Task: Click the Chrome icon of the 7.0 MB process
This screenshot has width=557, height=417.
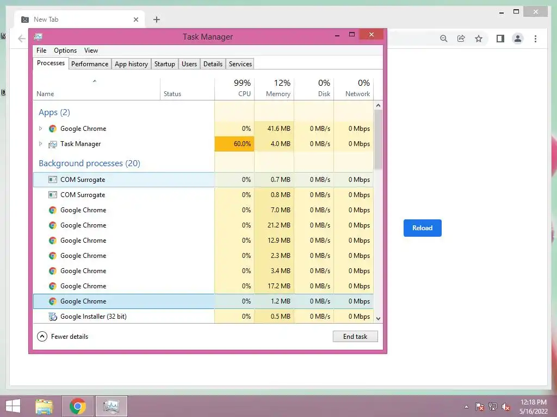Action: coord(53,210)
